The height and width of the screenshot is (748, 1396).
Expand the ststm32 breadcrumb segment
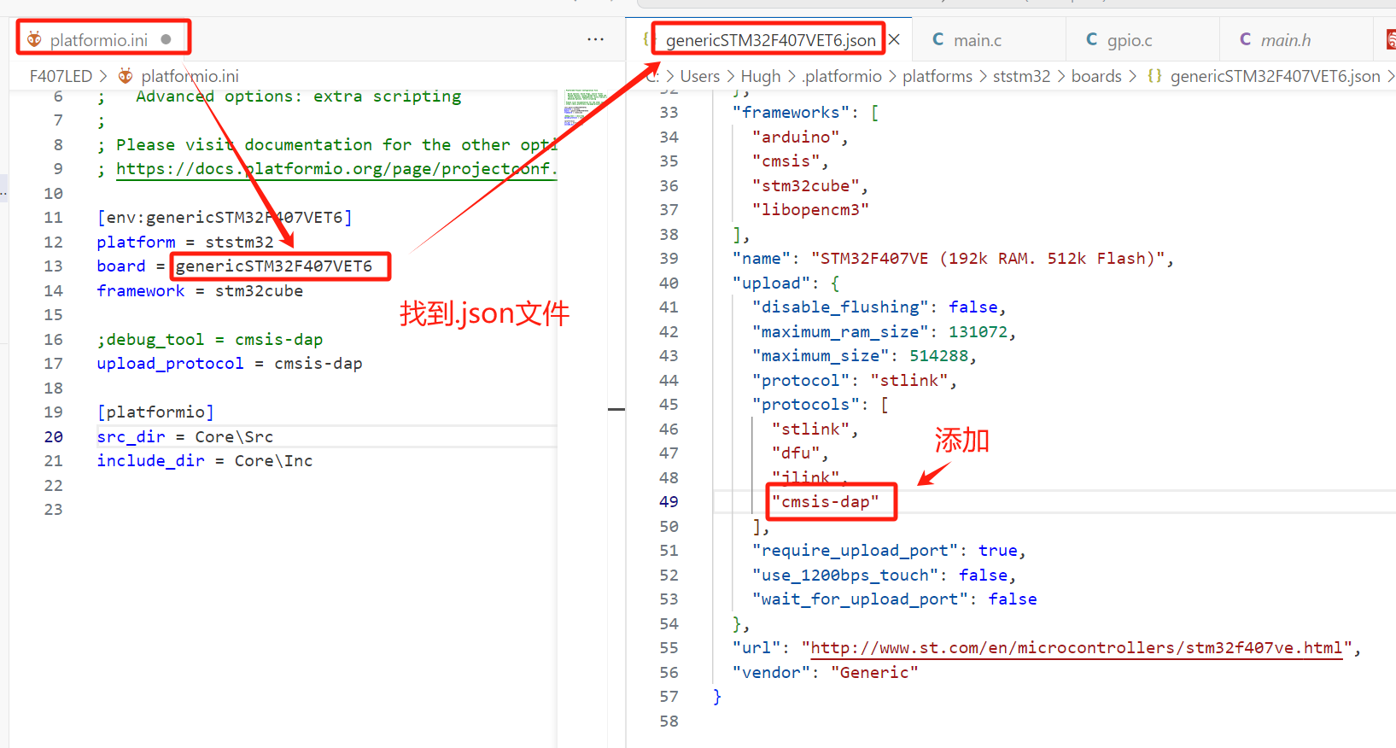click(1021, 76)
